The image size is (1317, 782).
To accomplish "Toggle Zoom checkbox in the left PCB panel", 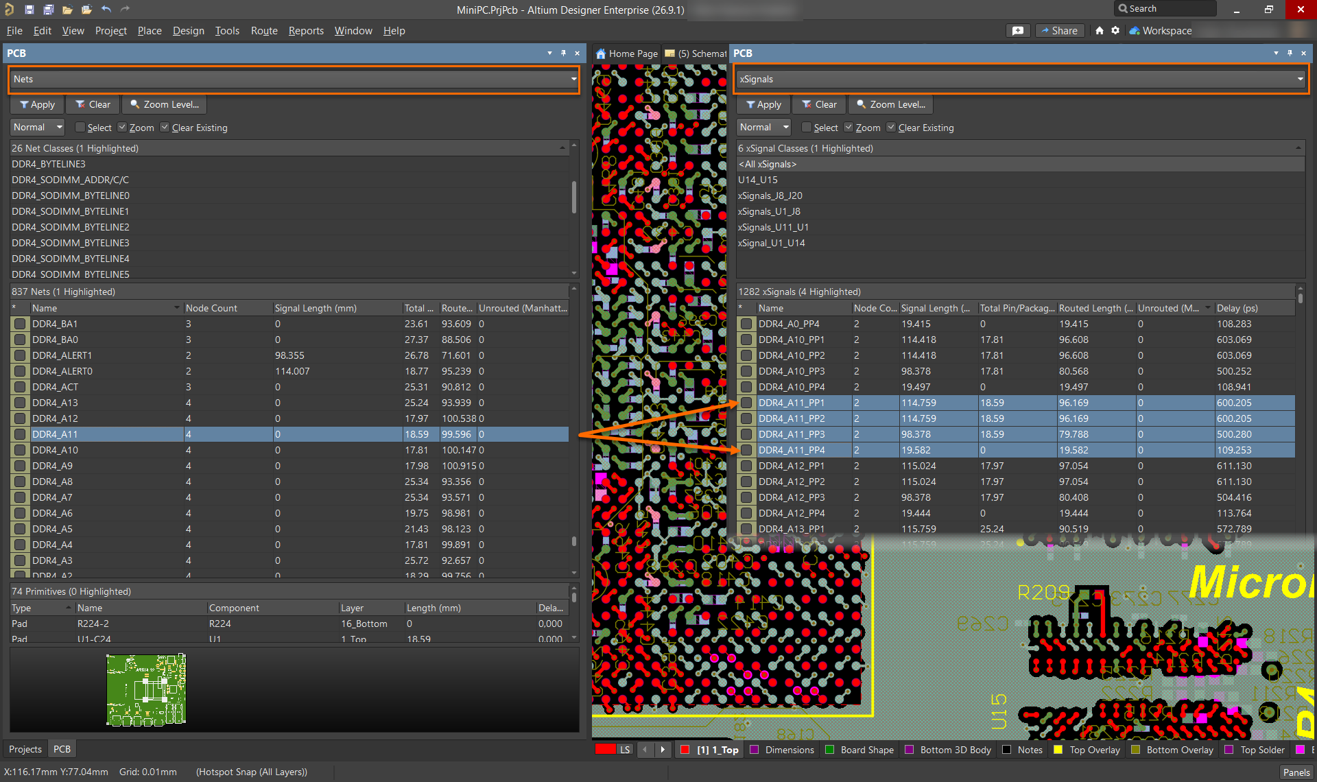I will [122, 128].
